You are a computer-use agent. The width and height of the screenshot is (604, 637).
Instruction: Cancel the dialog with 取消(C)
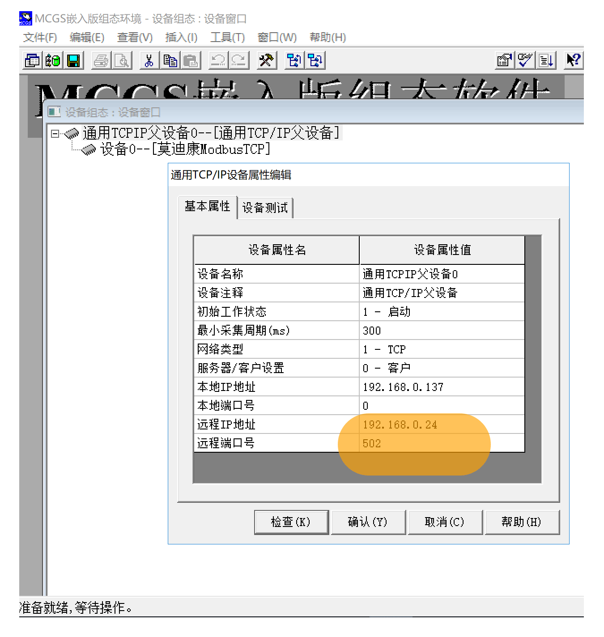(x=445, y=522)
